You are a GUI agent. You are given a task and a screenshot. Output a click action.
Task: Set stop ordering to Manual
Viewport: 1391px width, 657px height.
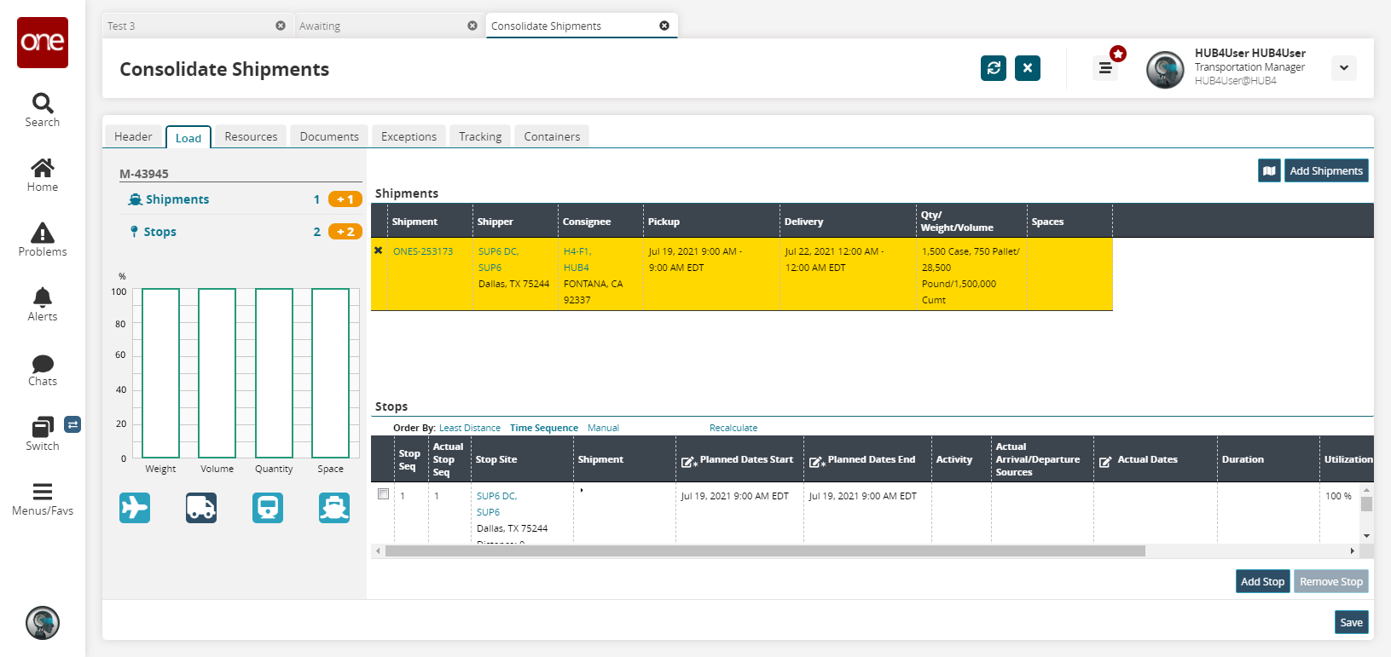(603, 428)
